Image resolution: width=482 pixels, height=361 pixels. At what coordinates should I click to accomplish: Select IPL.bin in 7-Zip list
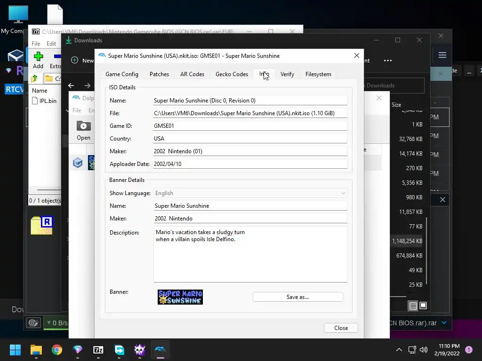(x=44, y=101)
